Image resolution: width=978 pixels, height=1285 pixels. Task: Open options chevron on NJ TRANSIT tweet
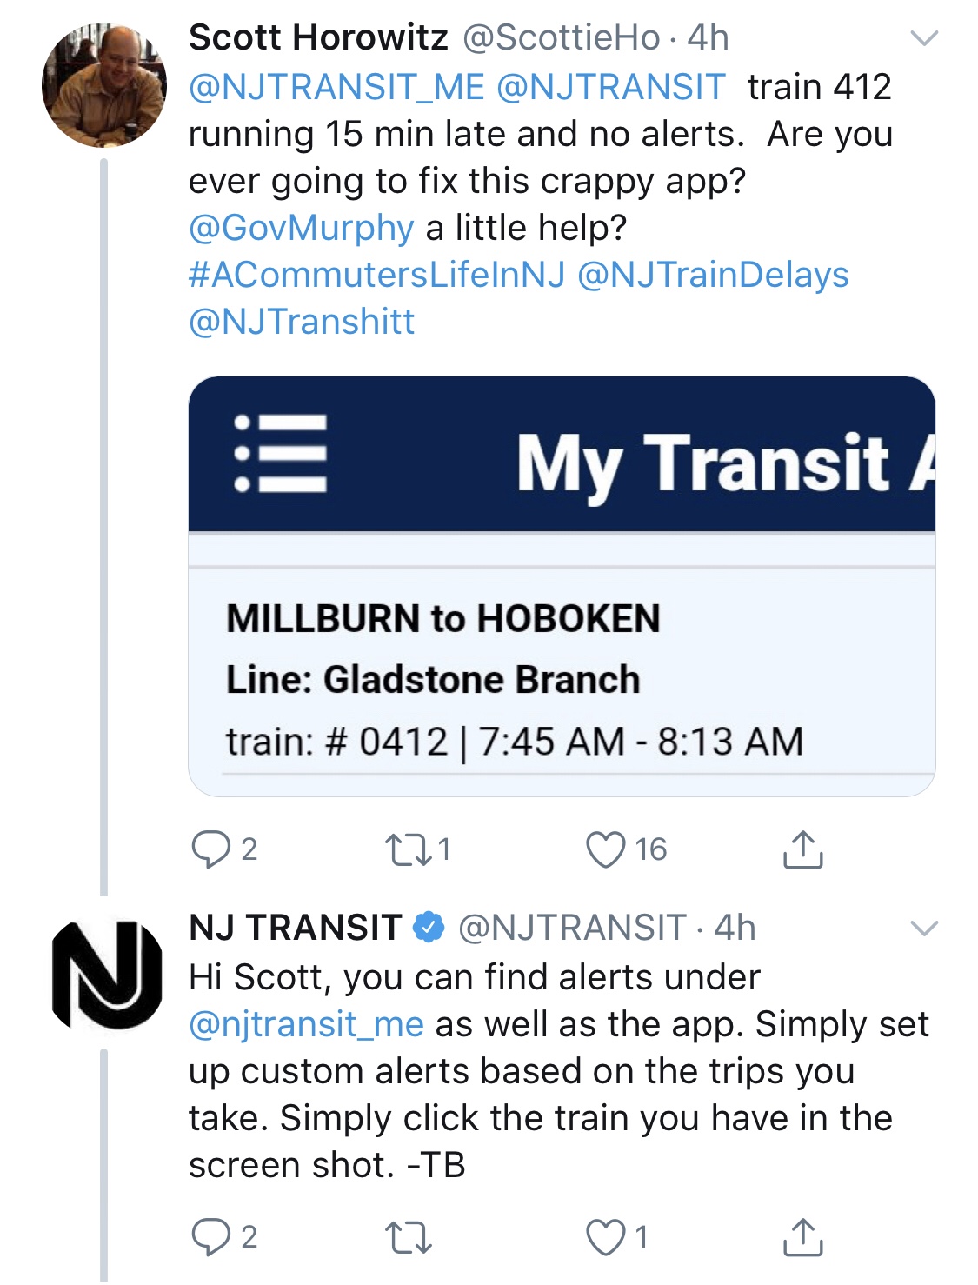[923, 929]
